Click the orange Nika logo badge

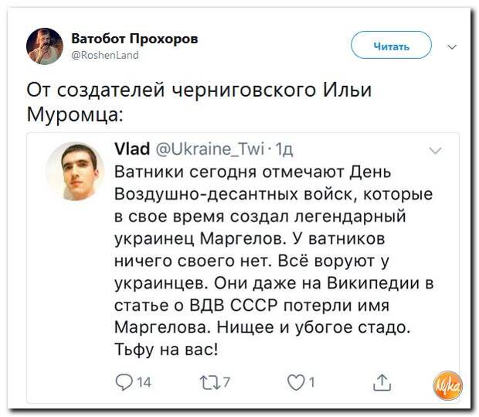click(x=447, y=386)
